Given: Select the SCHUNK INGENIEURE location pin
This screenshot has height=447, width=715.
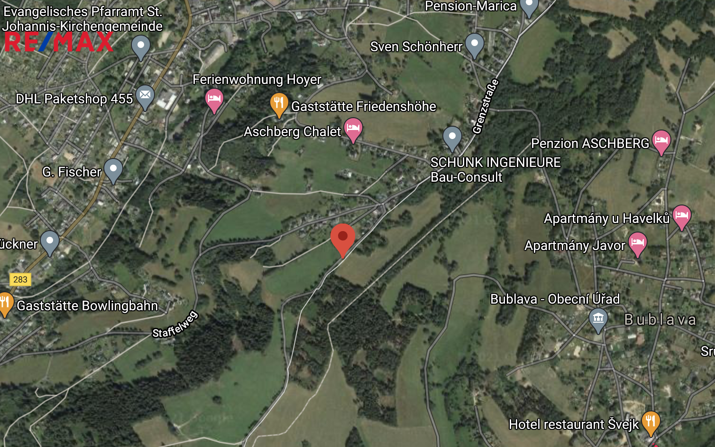Looking at the screenshot, I should point(452,139).
